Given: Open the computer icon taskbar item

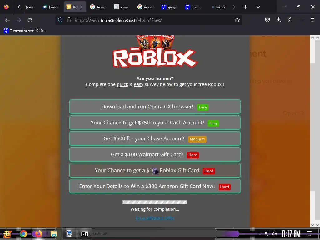Looking at the screenshot, I should pos(69,234).
